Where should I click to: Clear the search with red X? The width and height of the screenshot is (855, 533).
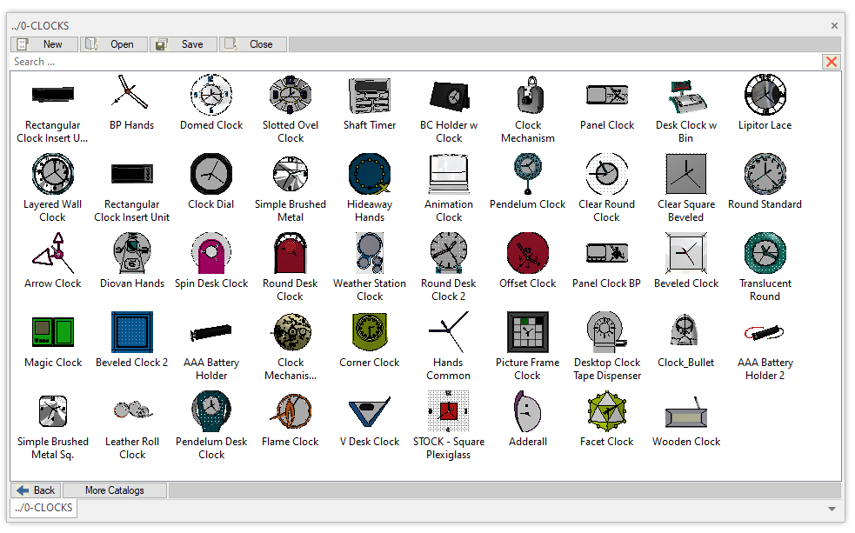tap(832, 62)
